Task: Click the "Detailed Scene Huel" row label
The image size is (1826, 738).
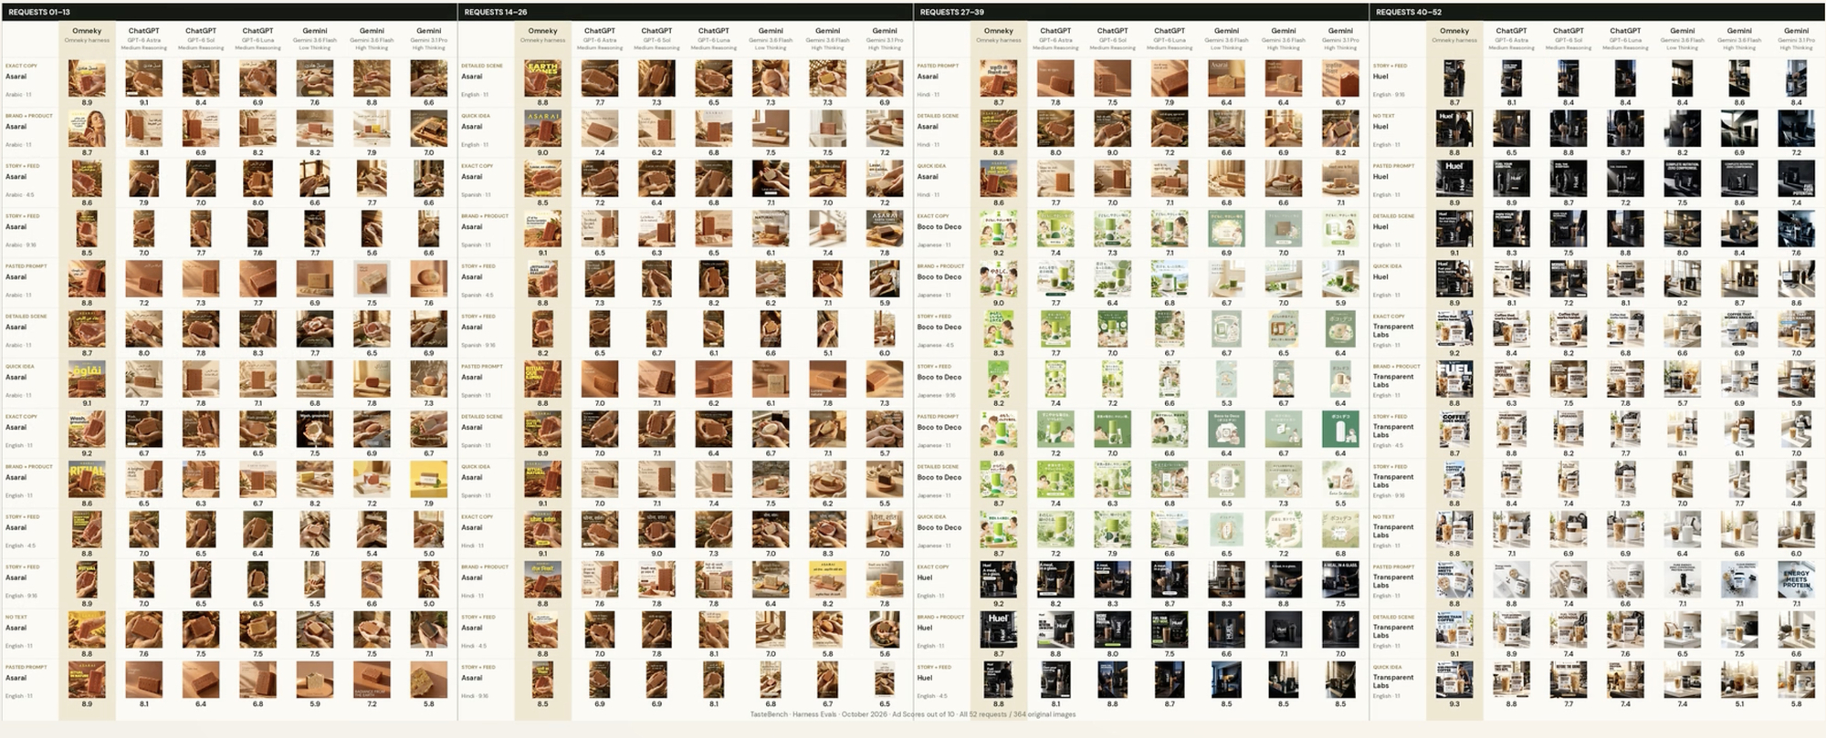Action: [x=1393, y=230]
